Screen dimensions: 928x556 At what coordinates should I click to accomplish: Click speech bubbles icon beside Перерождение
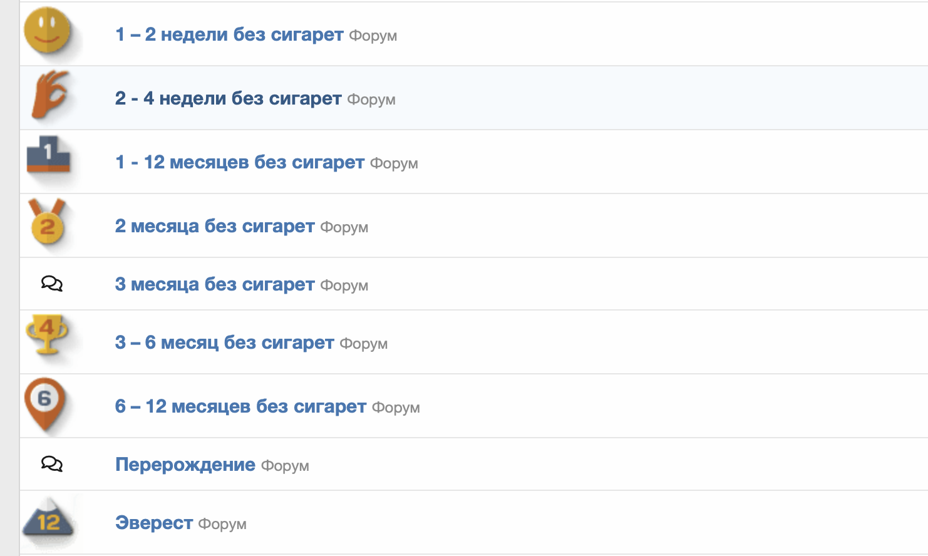52,464
